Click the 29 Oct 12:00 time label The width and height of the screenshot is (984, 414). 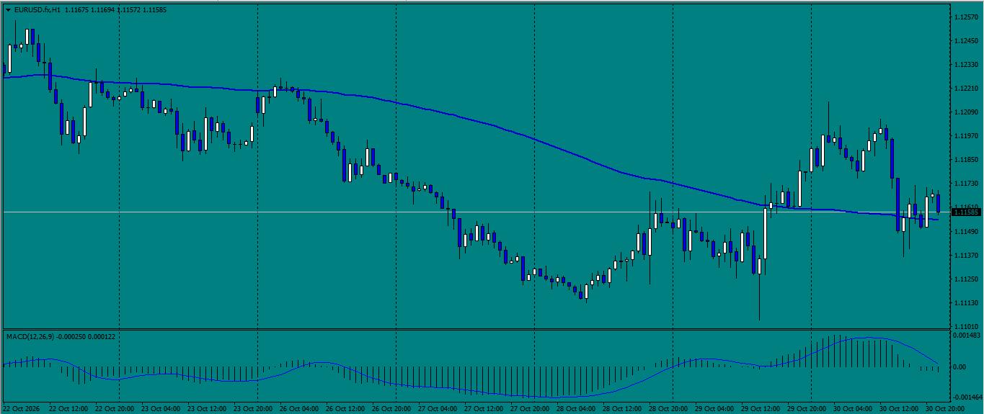tap(761, 408)
